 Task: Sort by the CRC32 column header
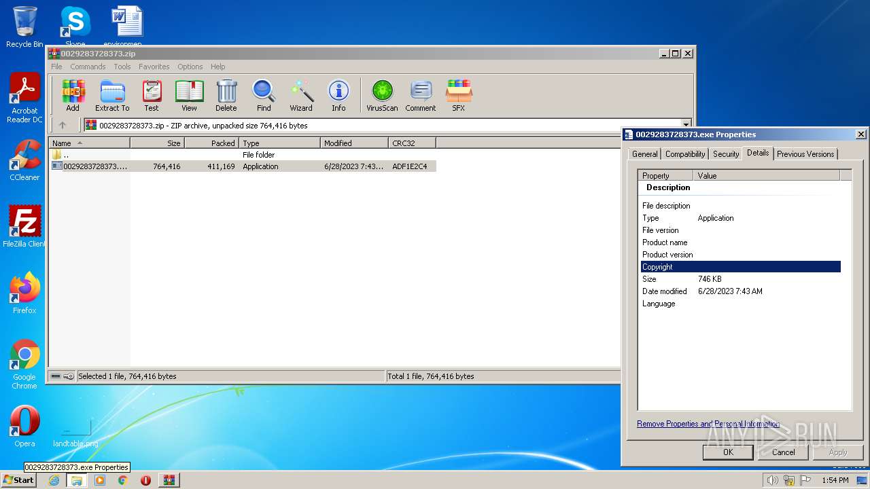coord(413,143)
